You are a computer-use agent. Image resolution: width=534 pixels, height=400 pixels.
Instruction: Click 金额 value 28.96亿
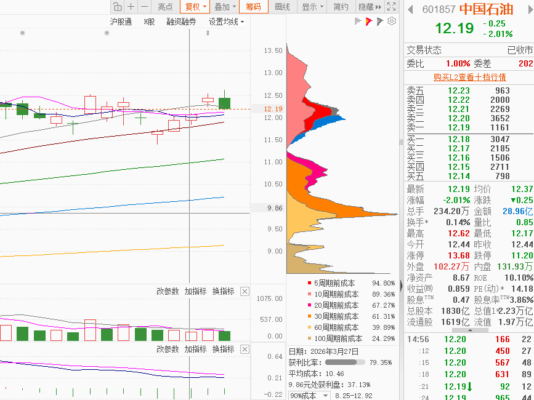click(517, 211)
